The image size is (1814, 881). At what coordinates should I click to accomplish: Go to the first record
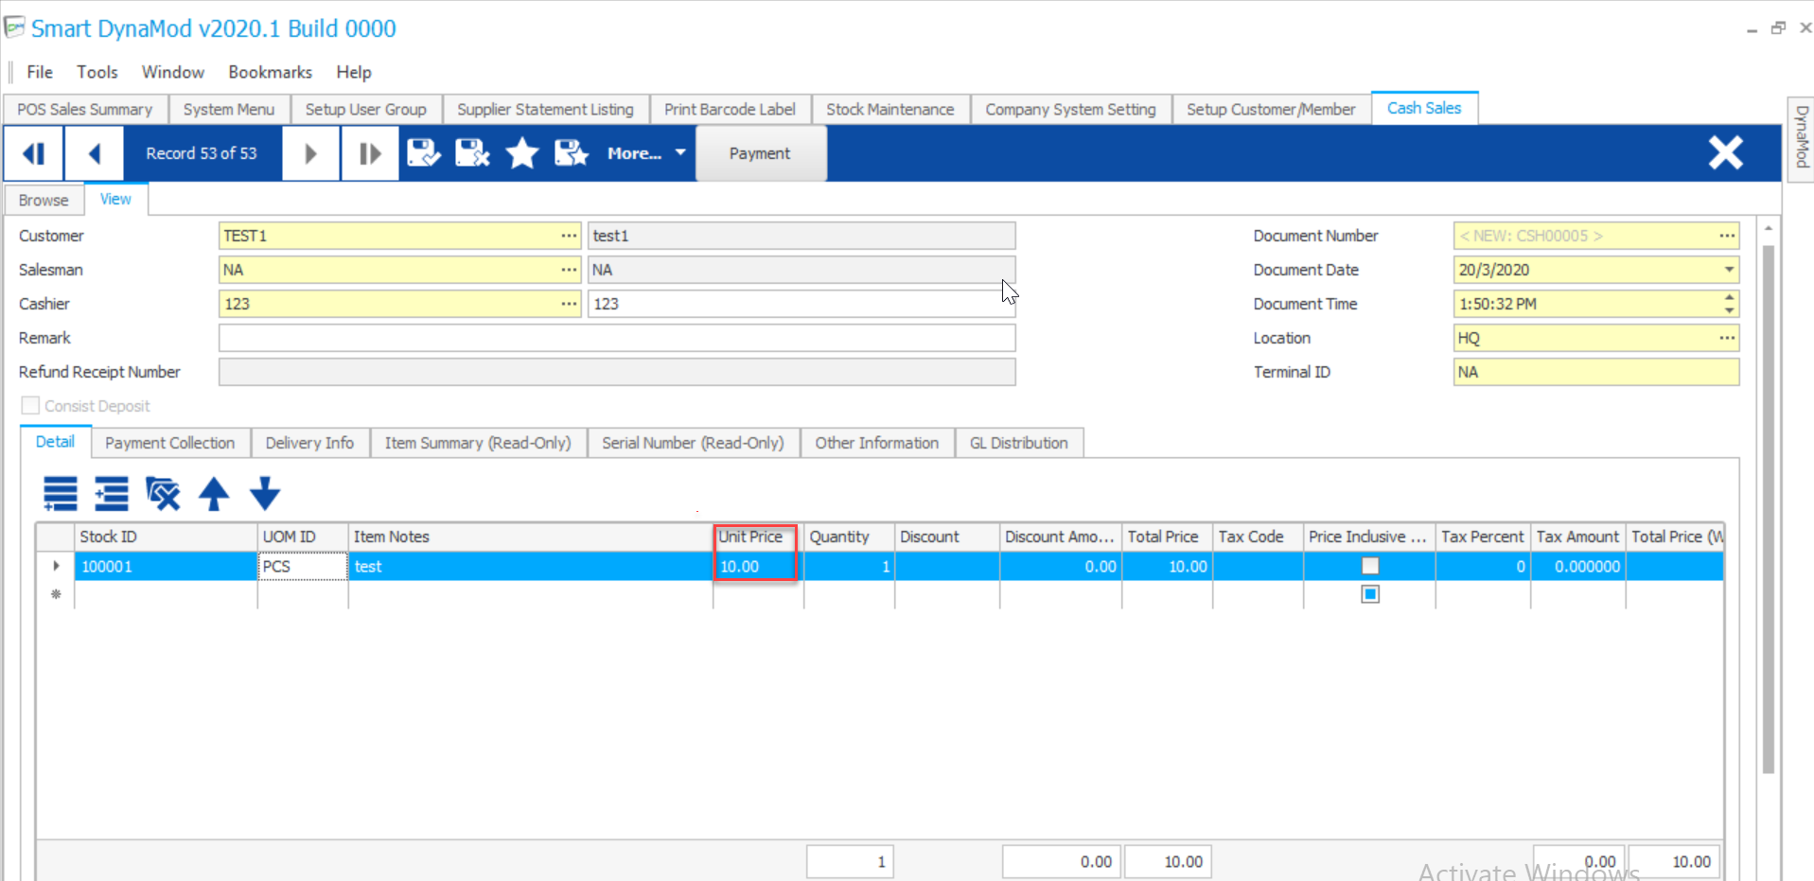point(34,153)
